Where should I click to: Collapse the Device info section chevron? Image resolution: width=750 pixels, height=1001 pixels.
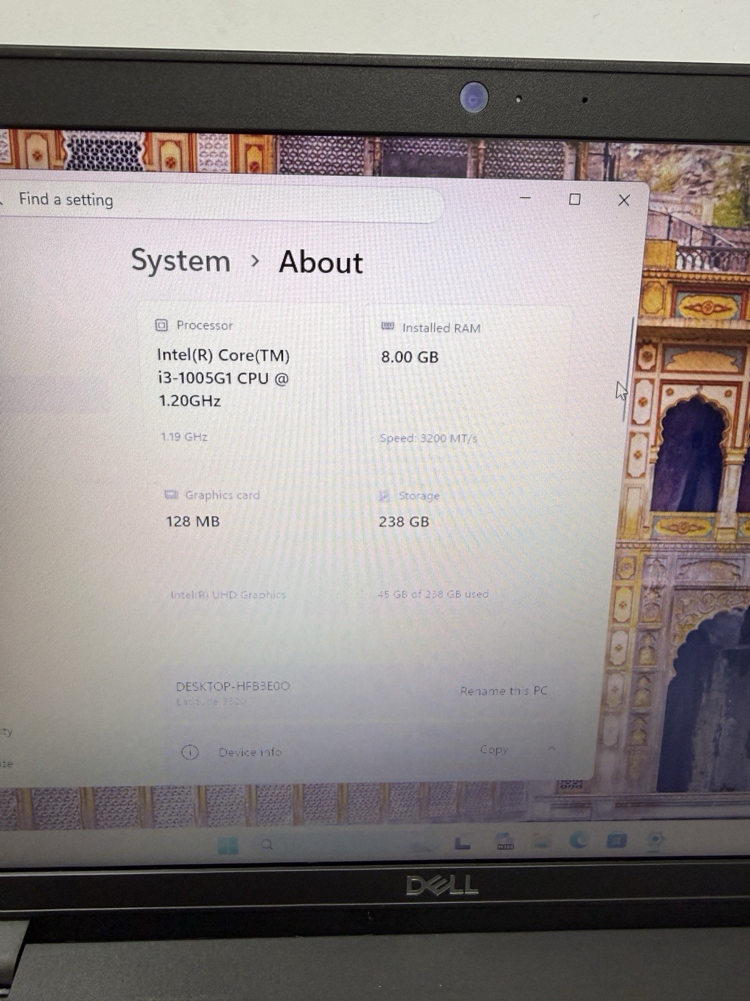tap(552, 749)
